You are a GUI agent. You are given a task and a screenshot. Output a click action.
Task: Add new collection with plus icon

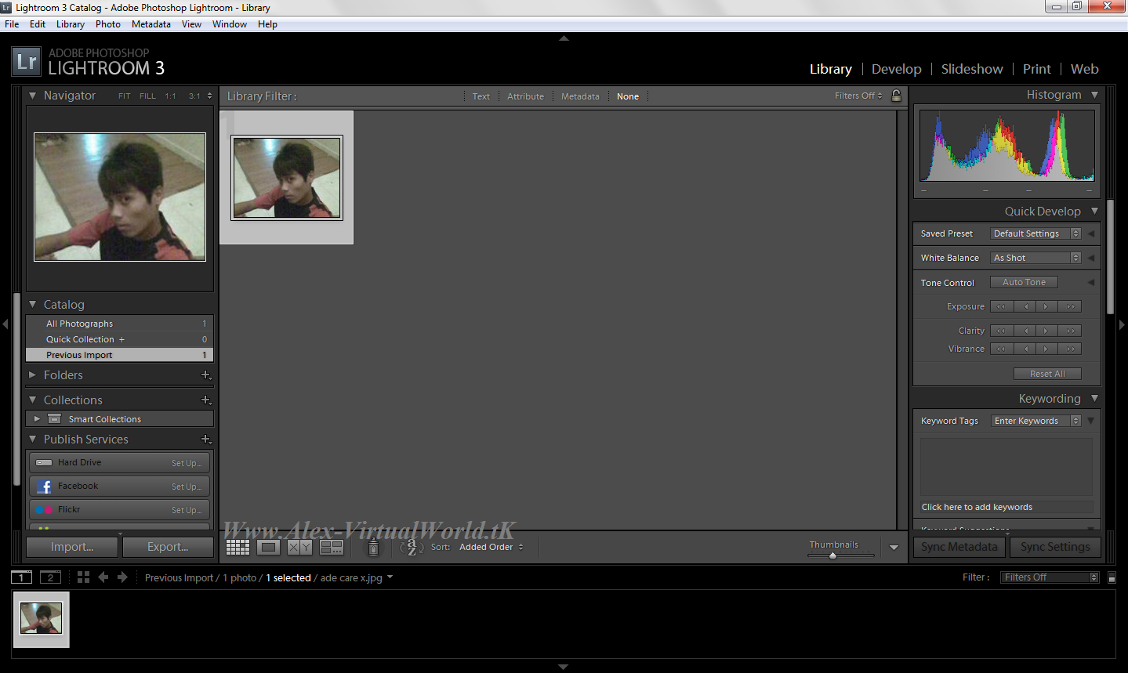(x=206, y=400)
